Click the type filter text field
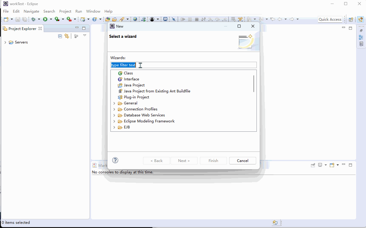The width and height of the screenshot is (366, 228). tap(183, 65)
